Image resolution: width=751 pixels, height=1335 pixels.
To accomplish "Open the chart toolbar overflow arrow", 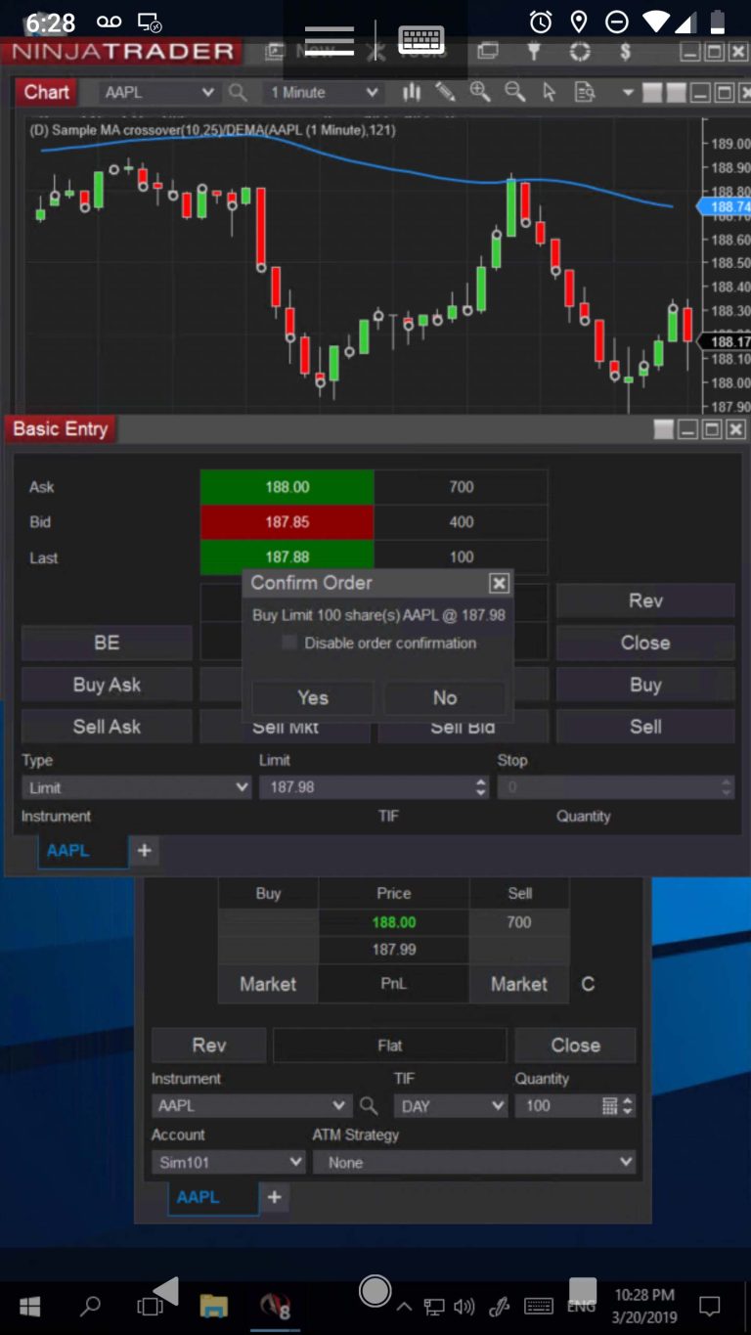I will tap(628, 92).
